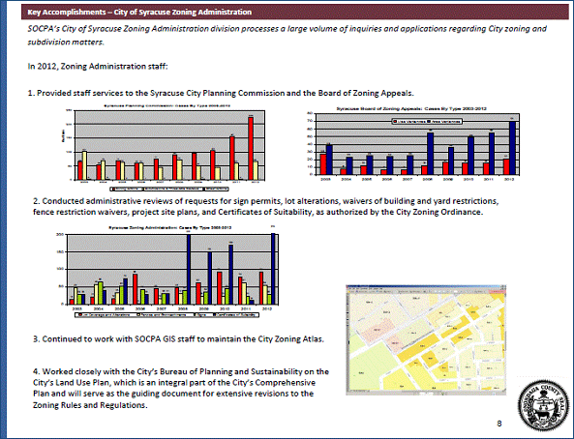Click the 2012 blue bar in Zoning Appeals chart
This screenshot has height=439, width=574.
(512, 148)
